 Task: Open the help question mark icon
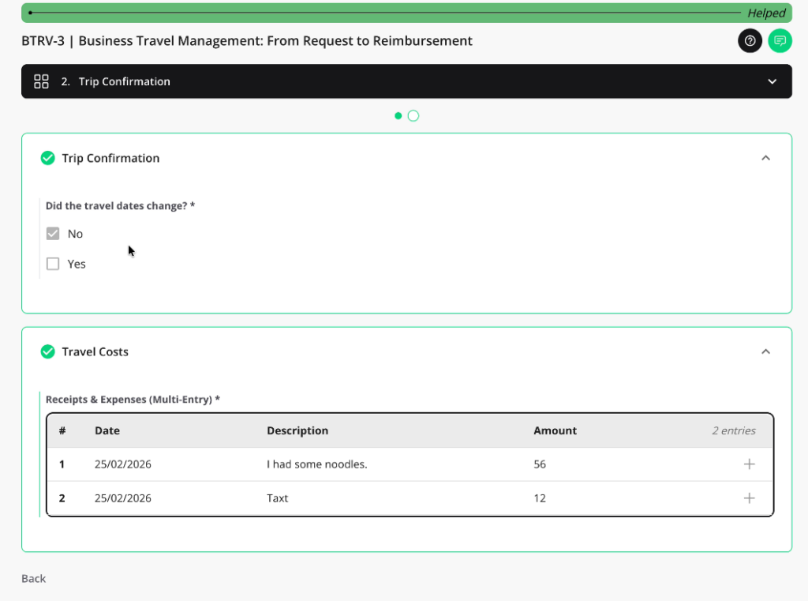[x=750, y=40]
